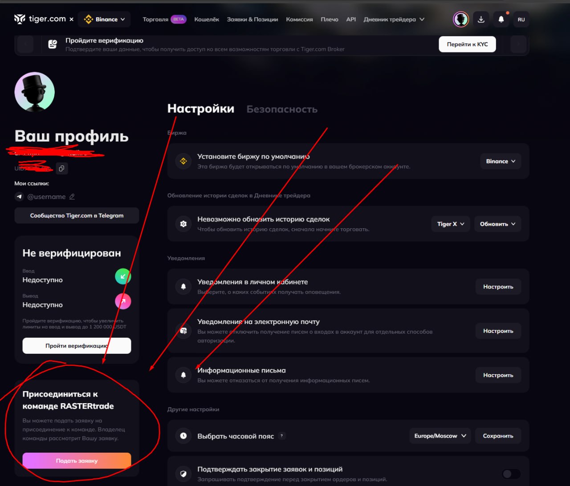Open notifications bell in the top bar

[x=501, y=20]
